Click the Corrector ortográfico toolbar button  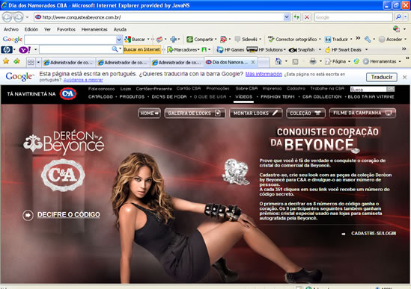pyautogui.click(x=293, y=40)
